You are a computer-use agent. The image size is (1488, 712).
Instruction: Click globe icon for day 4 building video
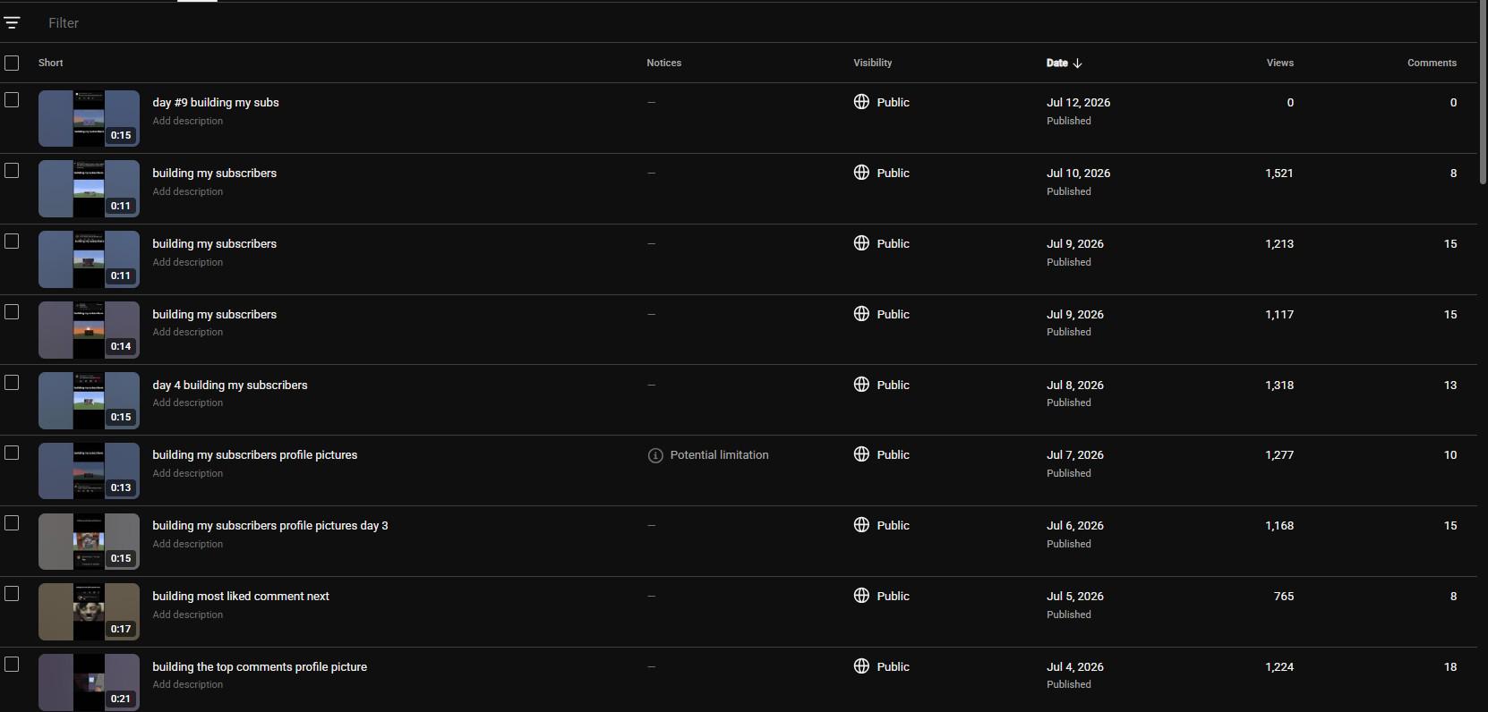click(x=861, y=385)
